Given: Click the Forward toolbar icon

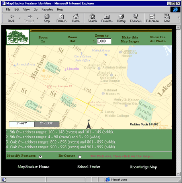Looking at the screenshot, I should (30, 17).
